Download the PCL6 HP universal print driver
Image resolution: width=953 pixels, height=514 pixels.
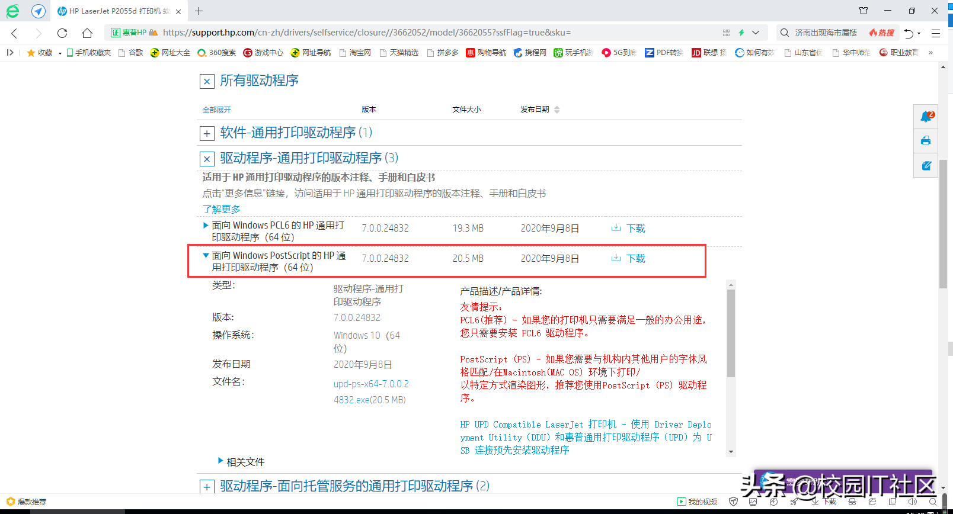click(x=628, y=228)
